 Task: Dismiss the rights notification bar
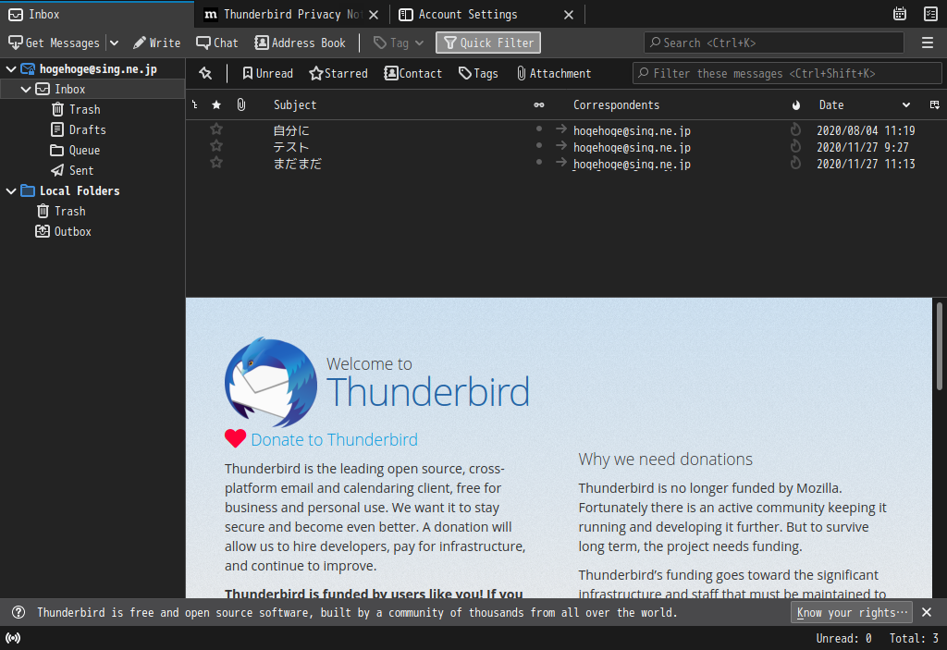click(x=927, y=612)
